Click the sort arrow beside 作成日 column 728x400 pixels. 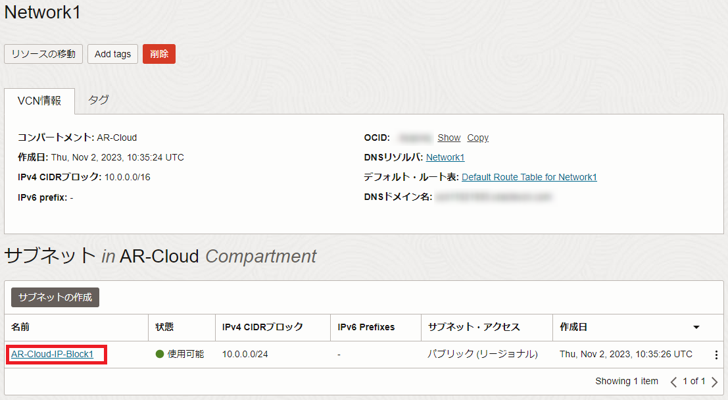tap(696, 327)
